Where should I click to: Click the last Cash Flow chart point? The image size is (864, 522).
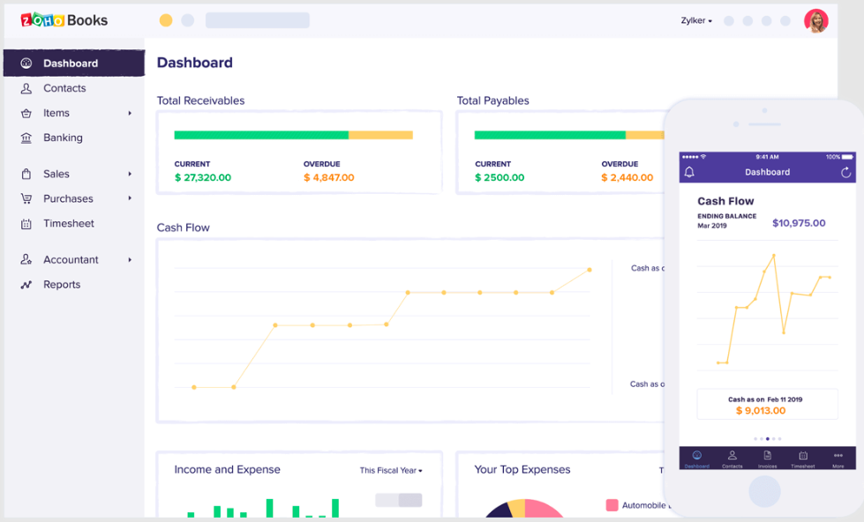click(x=589, y=270)
